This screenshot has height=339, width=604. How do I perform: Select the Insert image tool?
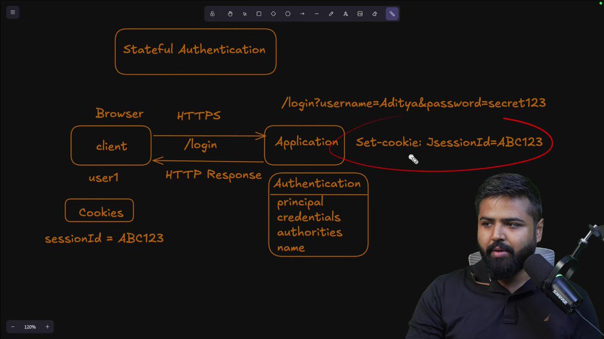point(360,14)
